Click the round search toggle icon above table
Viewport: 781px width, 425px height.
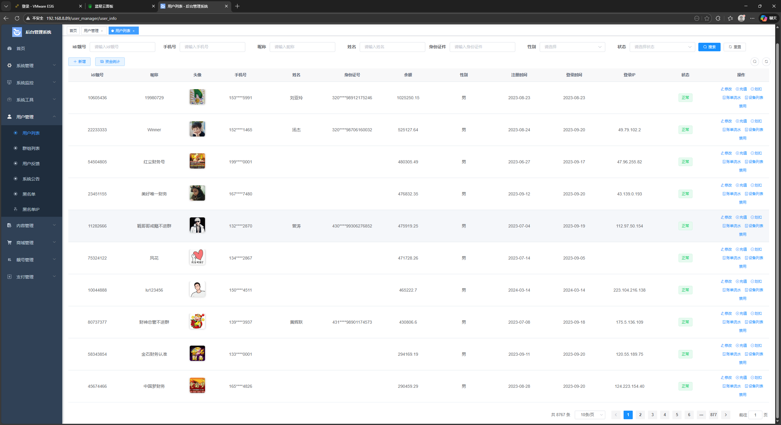(x=754, y=62)
